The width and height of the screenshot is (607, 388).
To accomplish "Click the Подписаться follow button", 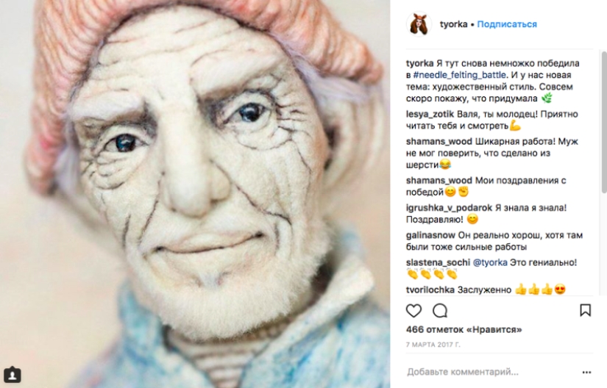I will (507, 24).
